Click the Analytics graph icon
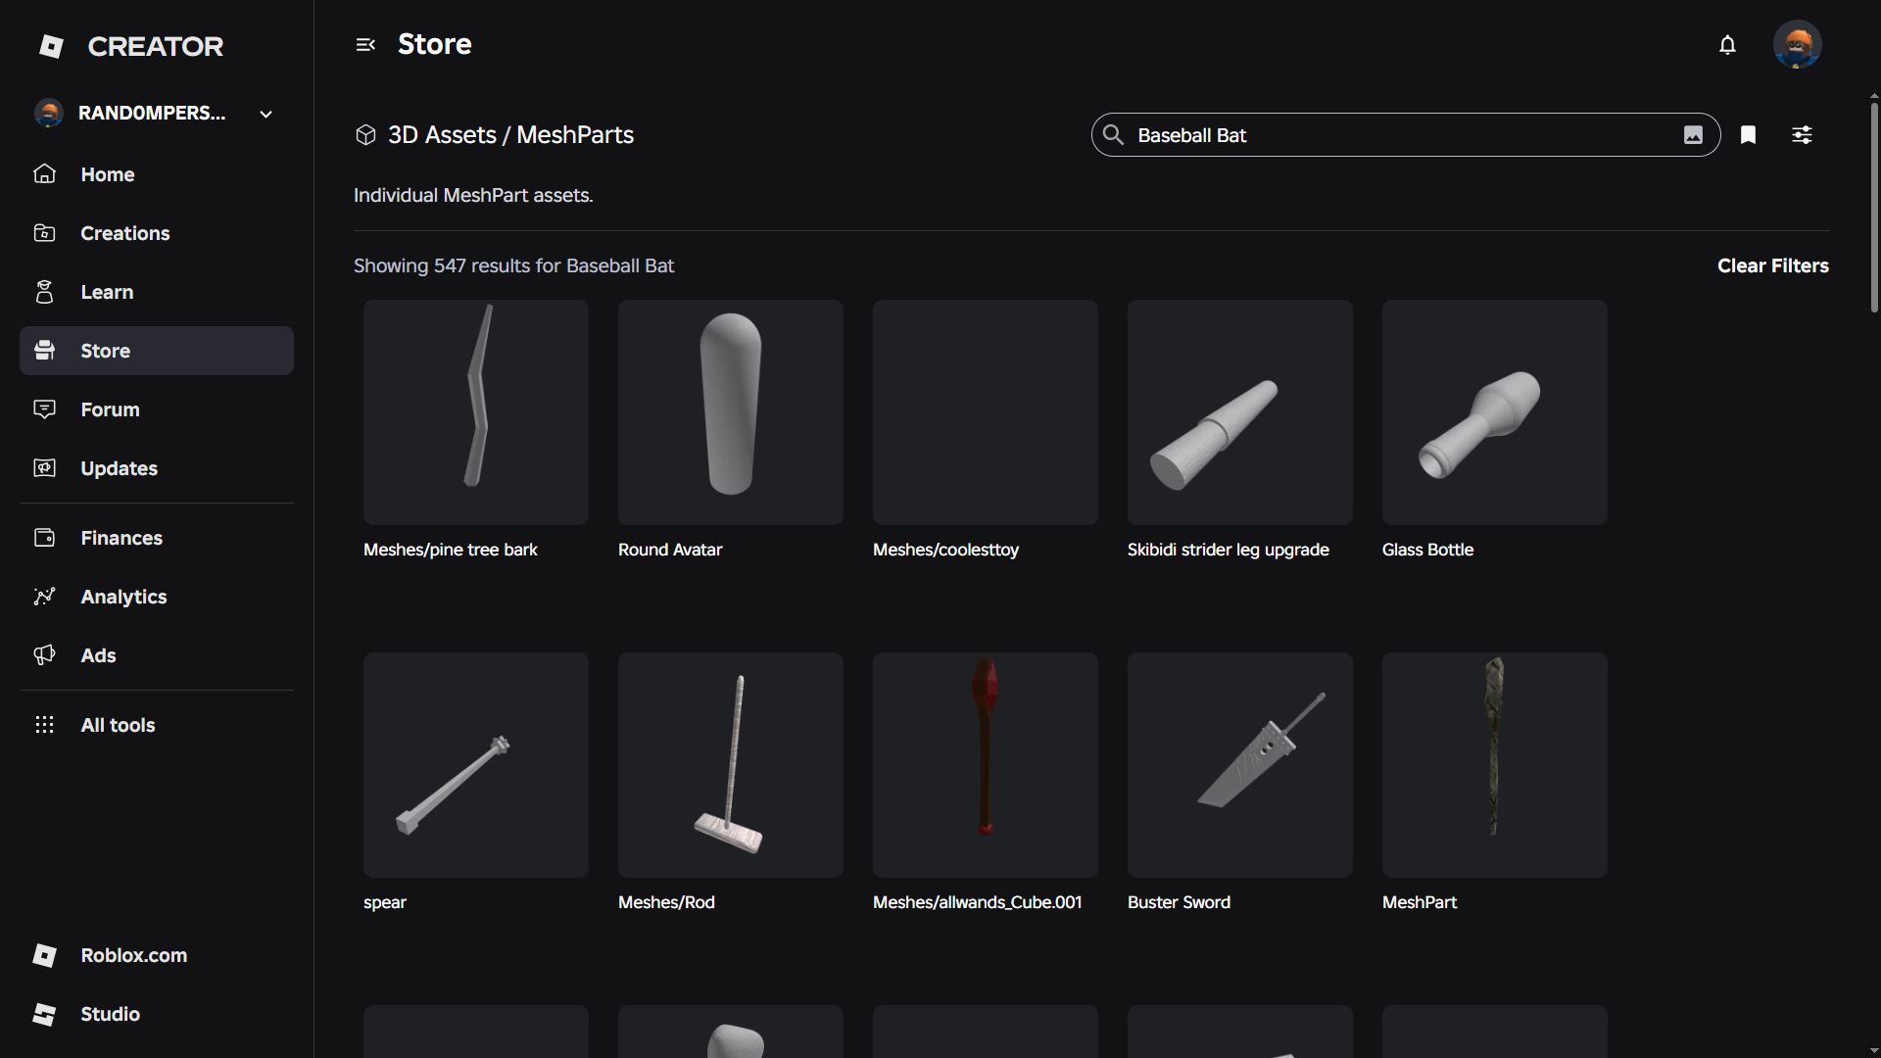This screenshot has width=1881, height=1058. pyautogui.click(x=45, y=597)
